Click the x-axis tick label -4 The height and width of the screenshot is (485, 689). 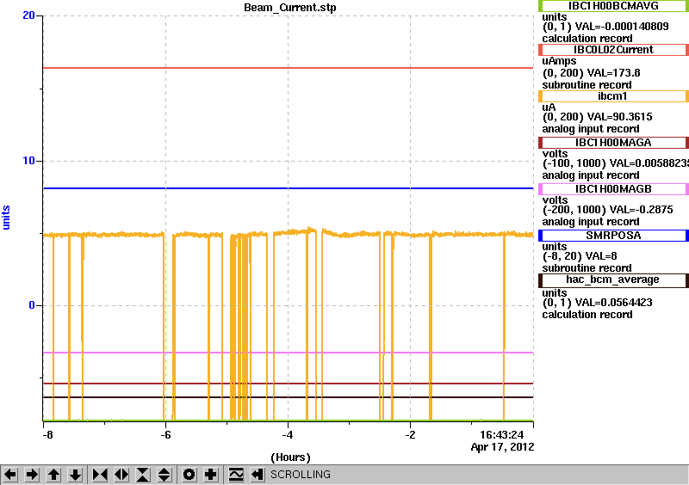(x=288, y=435)
